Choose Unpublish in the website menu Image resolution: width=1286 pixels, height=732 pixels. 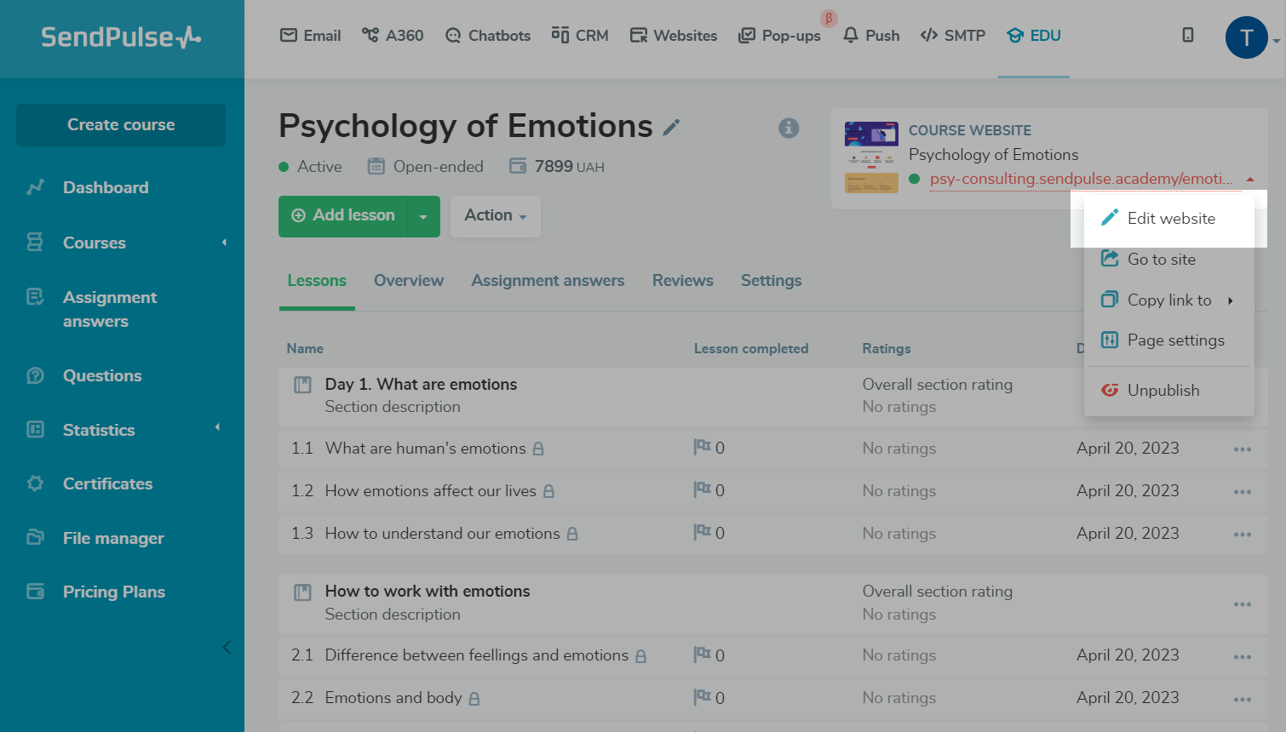(x=1163, y=390)
